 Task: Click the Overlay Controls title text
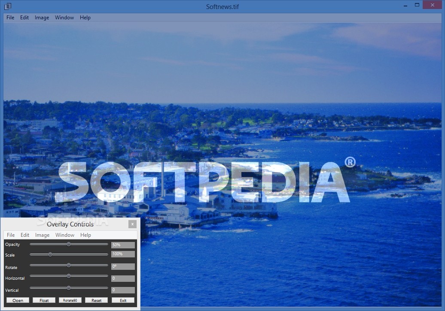click(70, 224)
